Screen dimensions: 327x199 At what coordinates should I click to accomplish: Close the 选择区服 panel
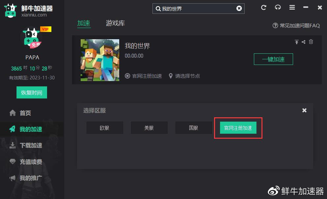click(x=304, y=110)
